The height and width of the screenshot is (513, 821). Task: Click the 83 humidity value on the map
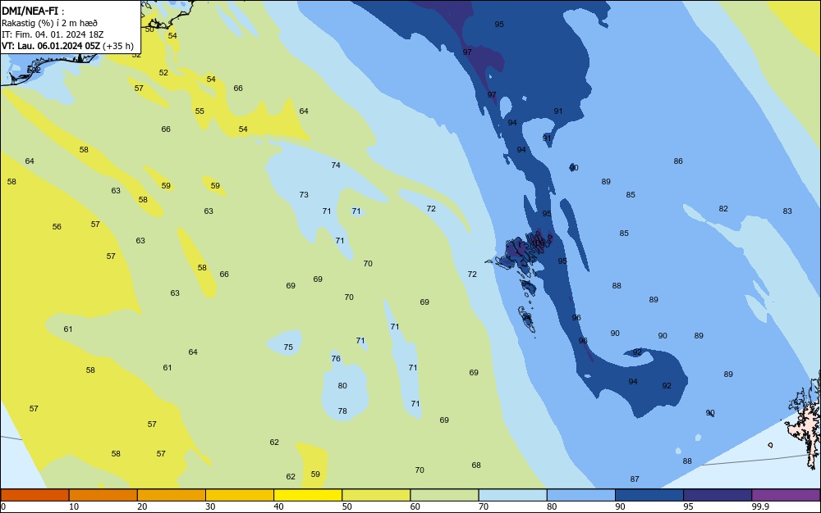tap(787, 211)
